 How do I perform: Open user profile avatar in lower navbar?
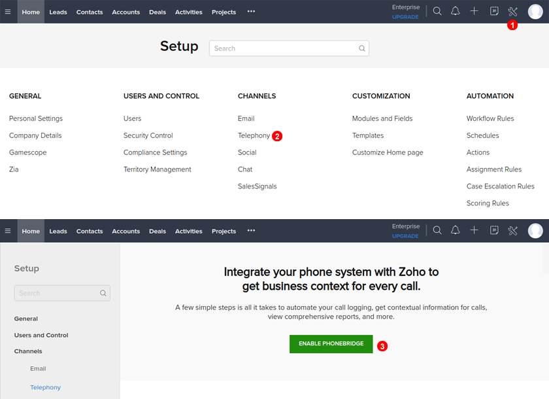535,230
